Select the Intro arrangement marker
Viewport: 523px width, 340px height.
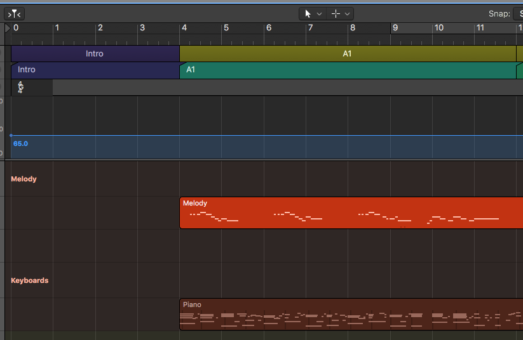click(95, 54)
